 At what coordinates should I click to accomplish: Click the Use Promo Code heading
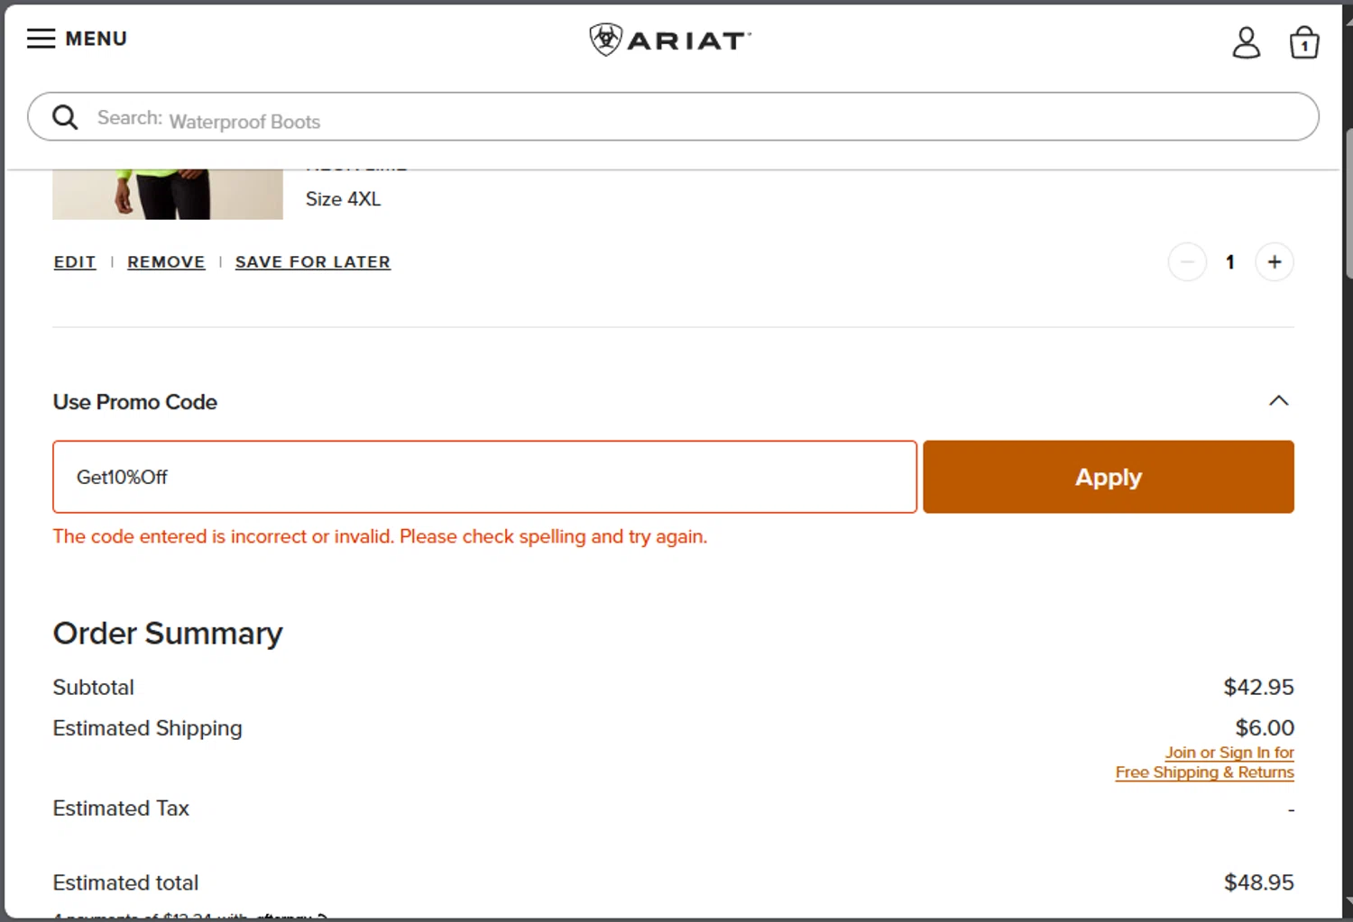pos(135,402)
